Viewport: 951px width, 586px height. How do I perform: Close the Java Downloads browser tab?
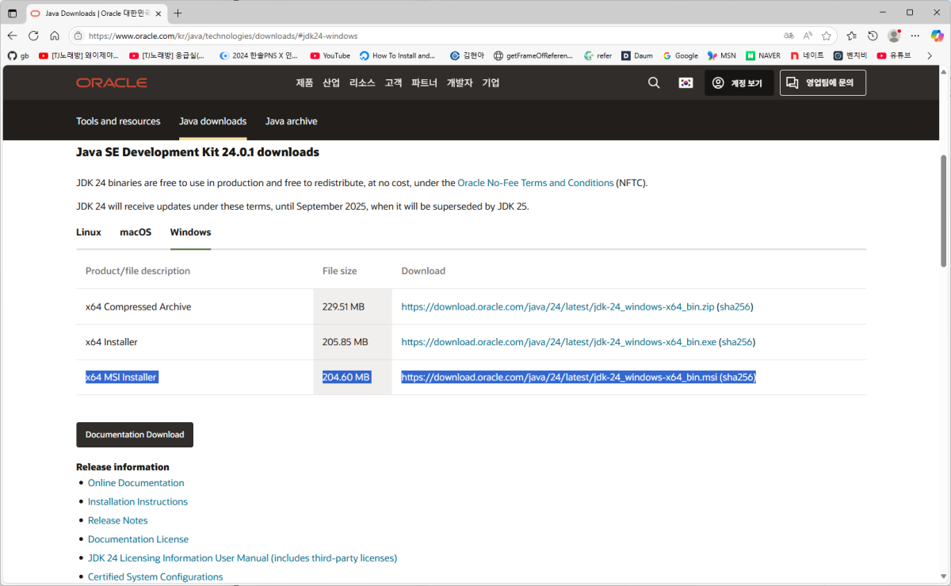158,13
